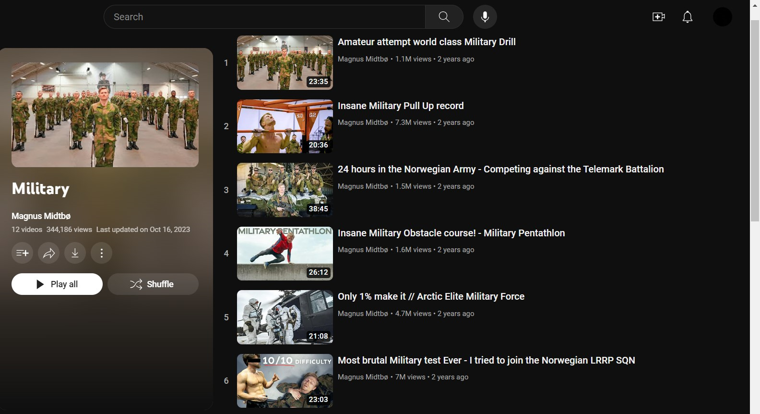Click the 'Military' playlist title
This screenshot has height=414, width=760.
40,189
